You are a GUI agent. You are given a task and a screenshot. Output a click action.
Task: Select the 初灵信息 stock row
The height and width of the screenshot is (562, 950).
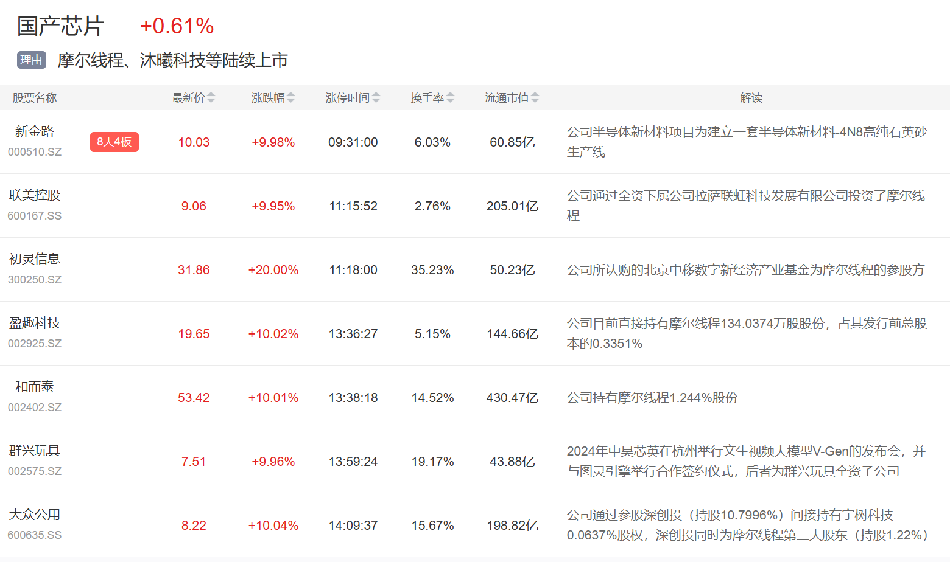point(35,259)
